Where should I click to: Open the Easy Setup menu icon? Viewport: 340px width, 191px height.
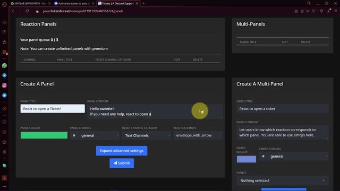[x=336, y=11]
